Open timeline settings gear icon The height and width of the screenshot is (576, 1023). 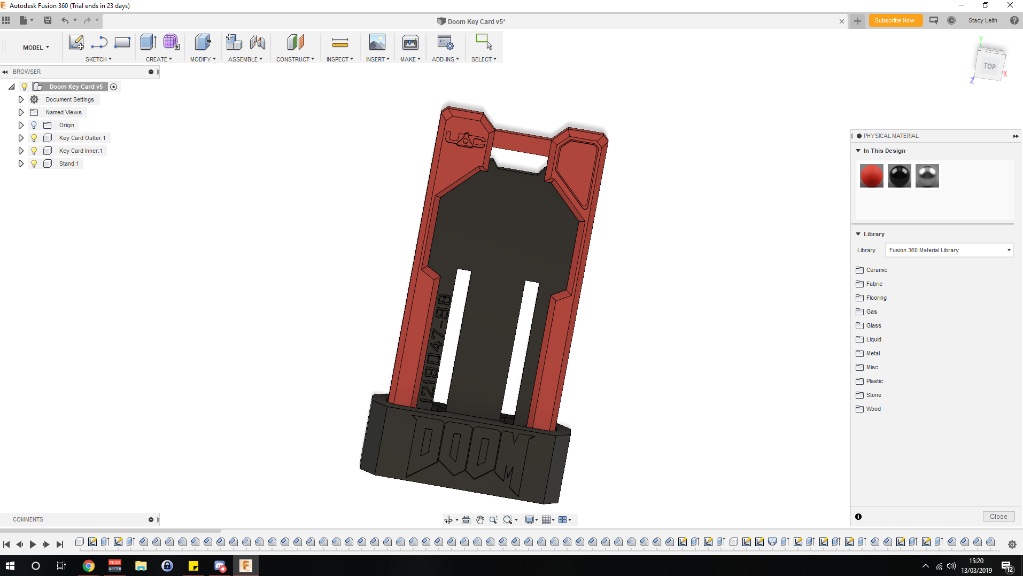(1012, 544)
